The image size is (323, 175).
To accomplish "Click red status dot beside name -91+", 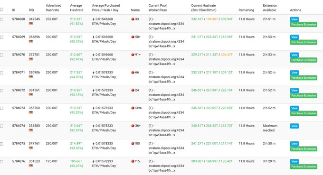I will 133,55.
